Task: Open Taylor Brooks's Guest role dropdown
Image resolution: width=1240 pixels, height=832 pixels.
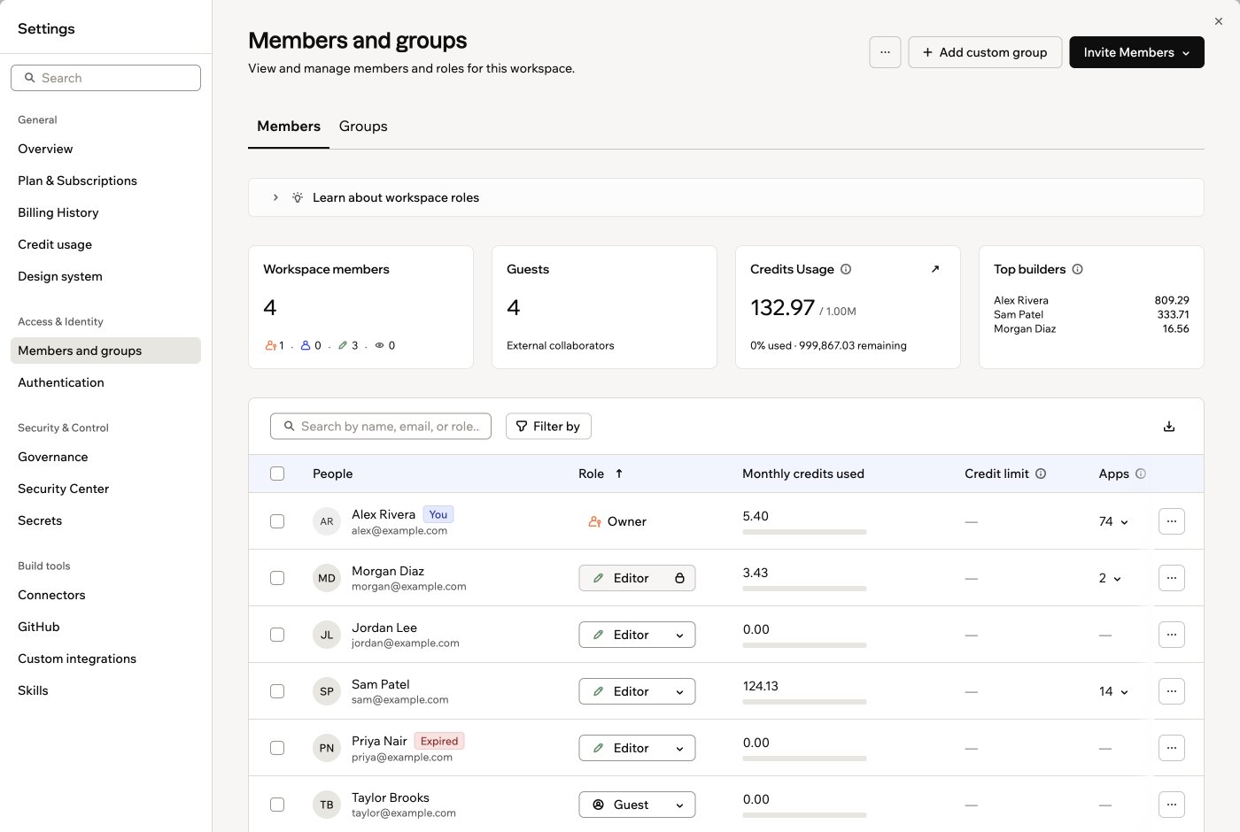Action: coord(637,805)
